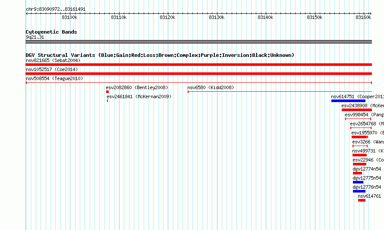Image resolution: width=384 pixels, height=230 pixels.
Task: Open esv2438908 variant label
Action: click(x=363, y=106)
